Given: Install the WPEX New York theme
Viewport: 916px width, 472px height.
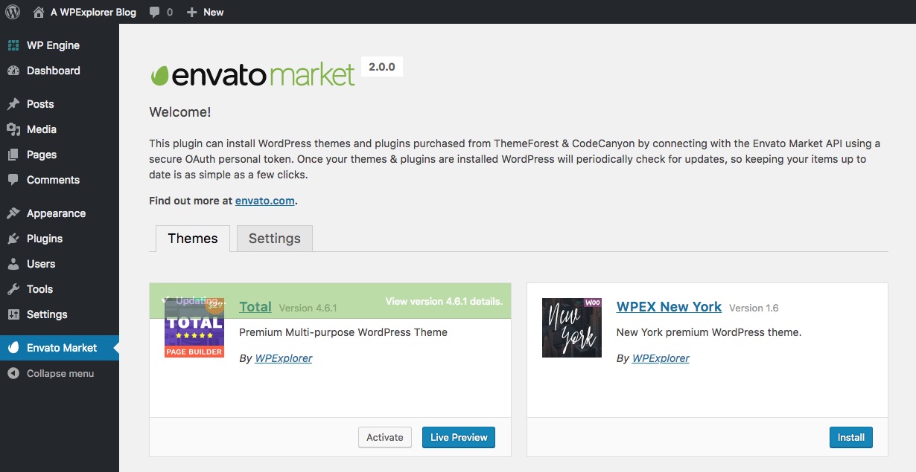Looking at the screenshot, I should click(851, 437).
